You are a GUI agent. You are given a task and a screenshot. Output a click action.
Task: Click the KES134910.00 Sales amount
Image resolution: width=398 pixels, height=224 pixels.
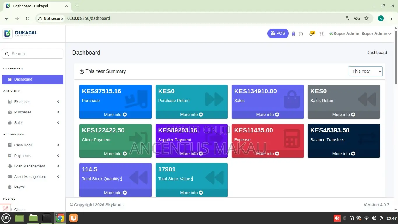click(x=256, y=91)
